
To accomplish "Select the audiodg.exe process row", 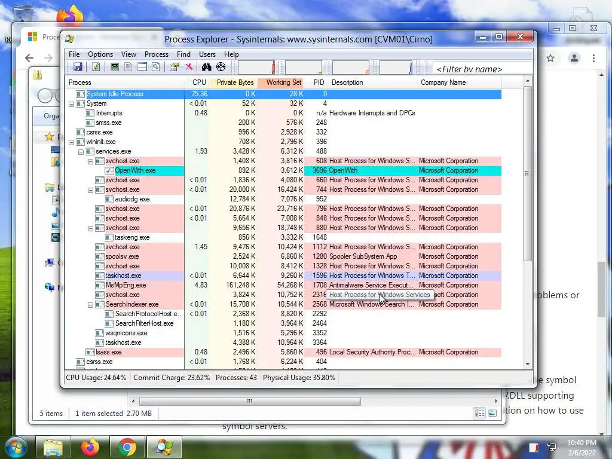I will pyautogui.click(x=283, y=199).
